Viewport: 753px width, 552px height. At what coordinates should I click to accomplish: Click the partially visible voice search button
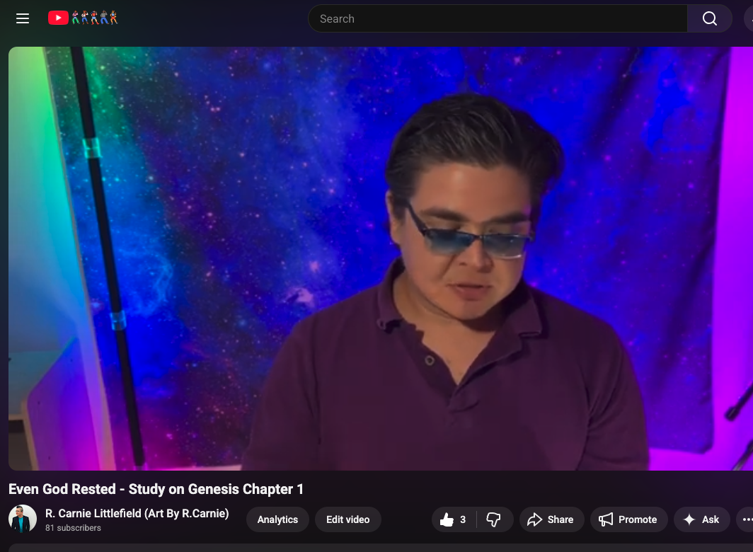point(749,18)
